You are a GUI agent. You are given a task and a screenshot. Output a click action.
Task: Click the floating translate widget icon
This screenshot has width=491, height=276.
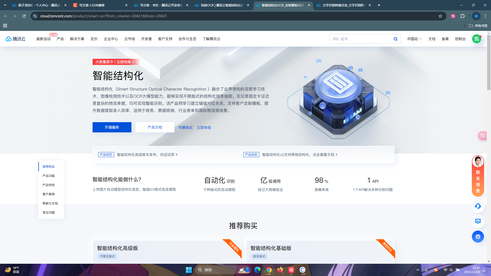(x=482, y=135)
